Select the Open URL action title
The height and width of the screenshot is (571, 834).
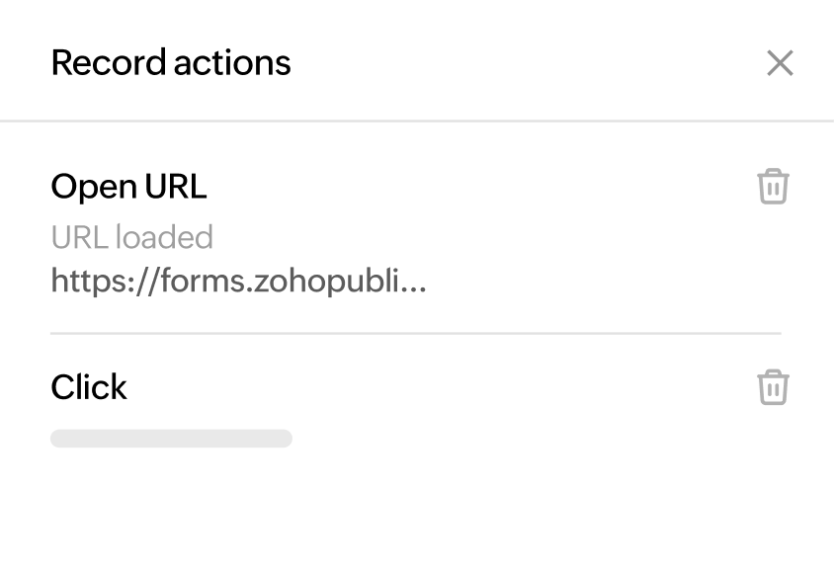pos(128,186)
